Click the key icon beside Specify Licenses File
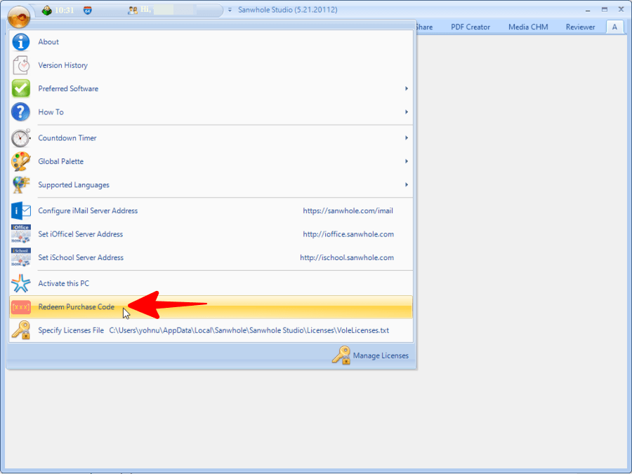The image size is (632, 474). [21, 330]
